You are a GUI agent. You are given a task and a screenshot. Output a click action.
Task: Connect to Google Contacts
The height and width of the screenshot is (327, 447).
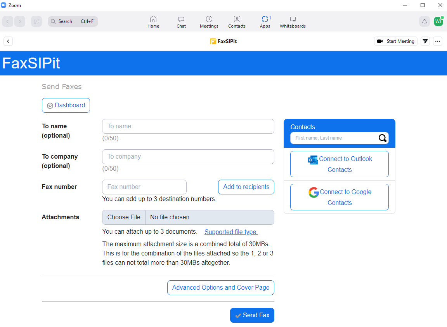click(x=339, y=198)
